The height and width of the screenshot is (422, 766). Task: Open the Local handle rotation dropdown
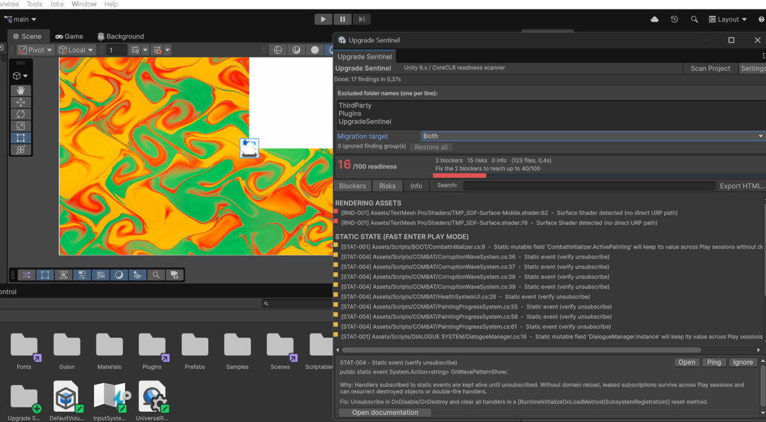coord(76,50)
